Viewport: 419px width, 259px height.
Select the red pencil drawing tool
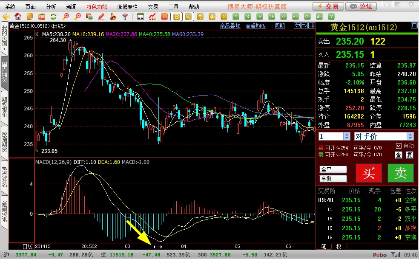[x=101, y=17]
